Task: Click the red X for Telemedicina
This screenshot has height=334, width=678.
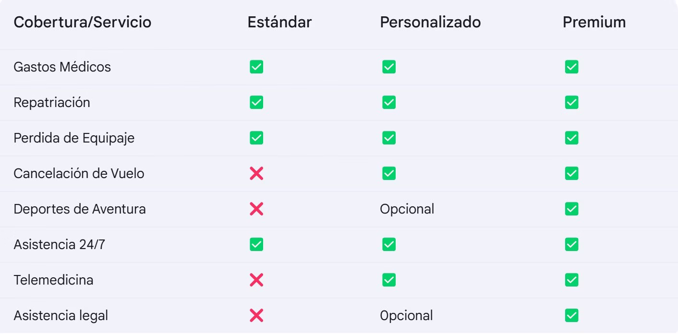Action: click(256, 280)
